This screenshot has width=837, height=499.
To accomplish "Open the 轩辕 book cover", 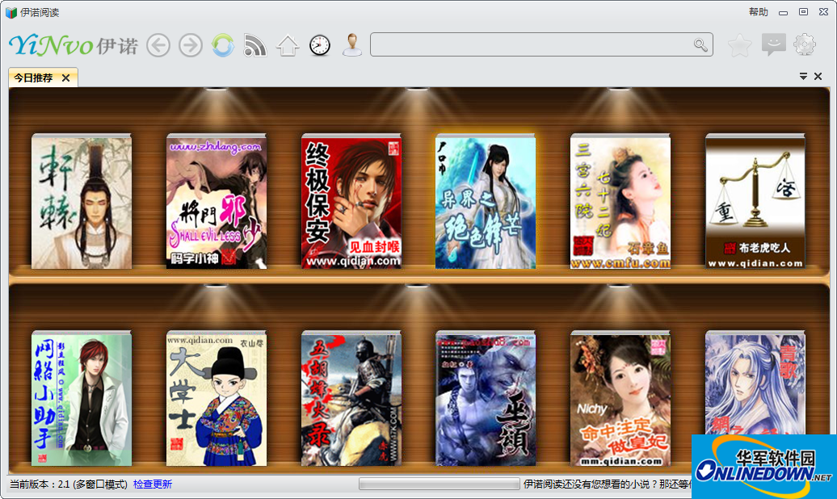I will (x=82, y=201).
